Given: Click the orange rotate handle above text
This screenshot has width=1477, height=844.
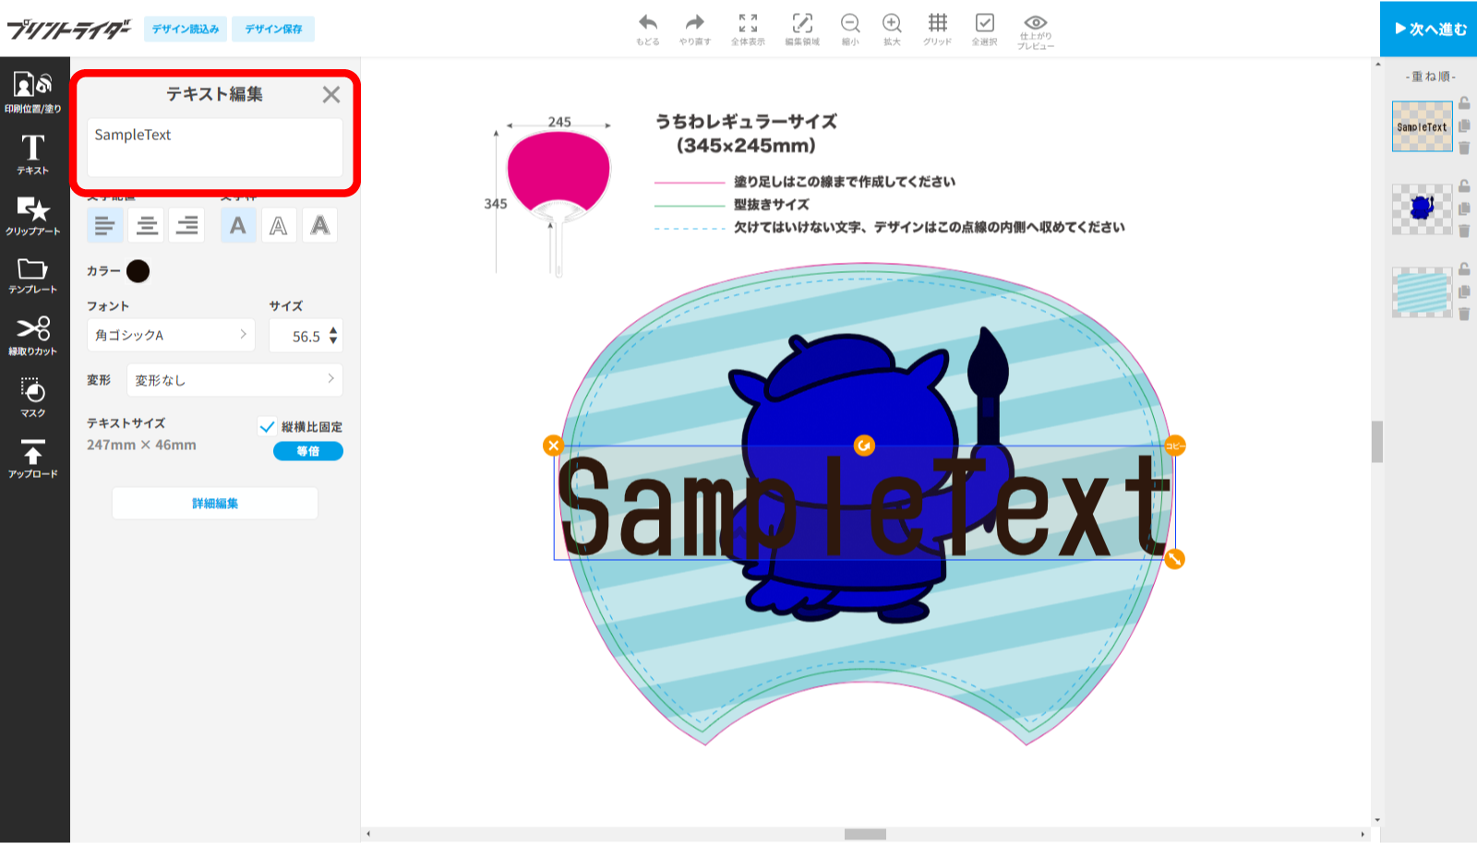Looking at the screenshot, I should click(x=864, y=446).
